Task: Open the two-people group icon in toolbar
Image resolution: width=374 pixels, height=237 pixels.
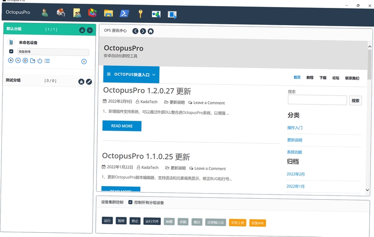Action: pos(77,13)
